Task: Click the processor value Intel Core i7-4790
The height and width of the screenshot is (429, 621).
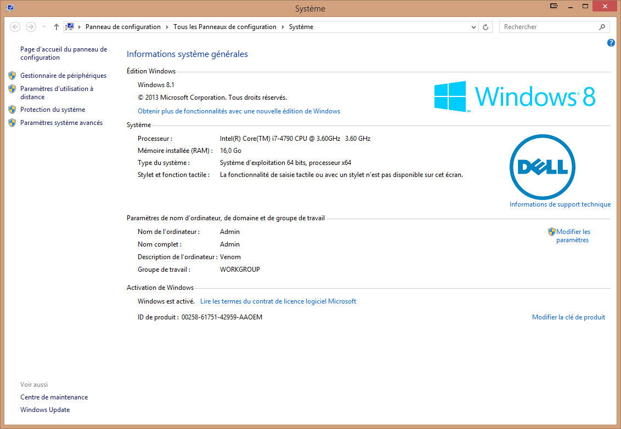Action: coord(295,139)
